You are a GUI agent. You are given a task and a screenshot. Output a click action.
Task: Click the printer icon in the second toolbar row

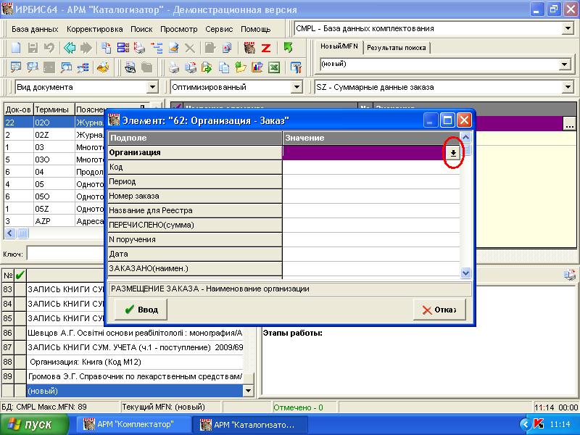174,68
